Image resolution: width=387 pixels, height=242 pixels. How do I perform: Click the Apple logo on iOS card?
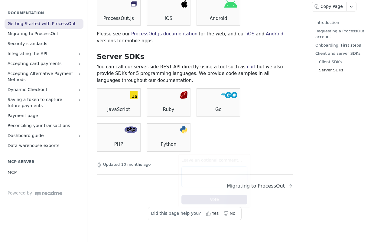pyautogui.click(x=184, y=4)
